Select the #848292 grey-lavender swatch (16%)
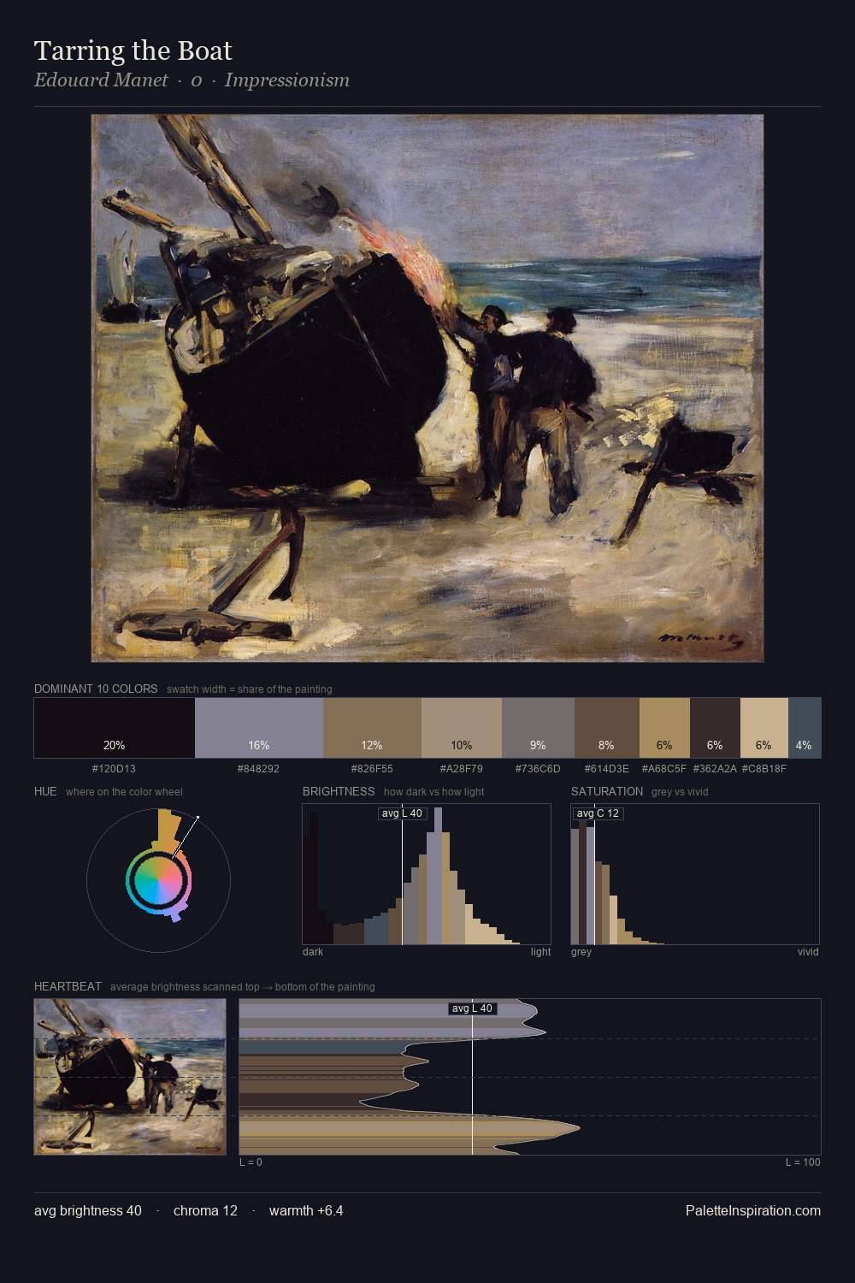Image resolution: width=855 pixels, height=1283 pixels. pos(259,728)
